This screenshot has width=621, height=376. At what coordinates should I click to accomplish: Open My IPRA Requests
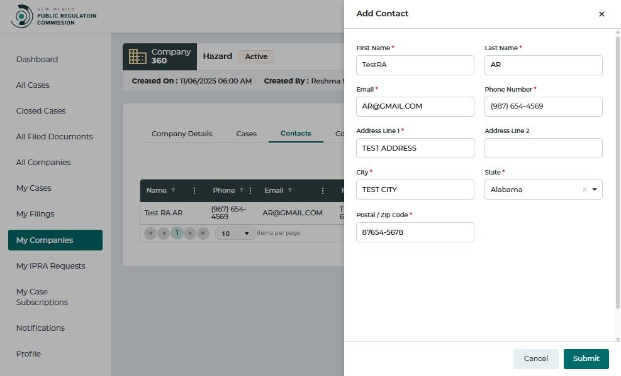pyautogui.click(x=50, y=266)
